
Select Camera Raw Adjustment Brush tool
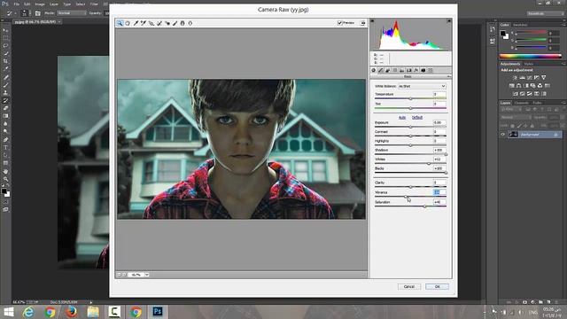175,23
